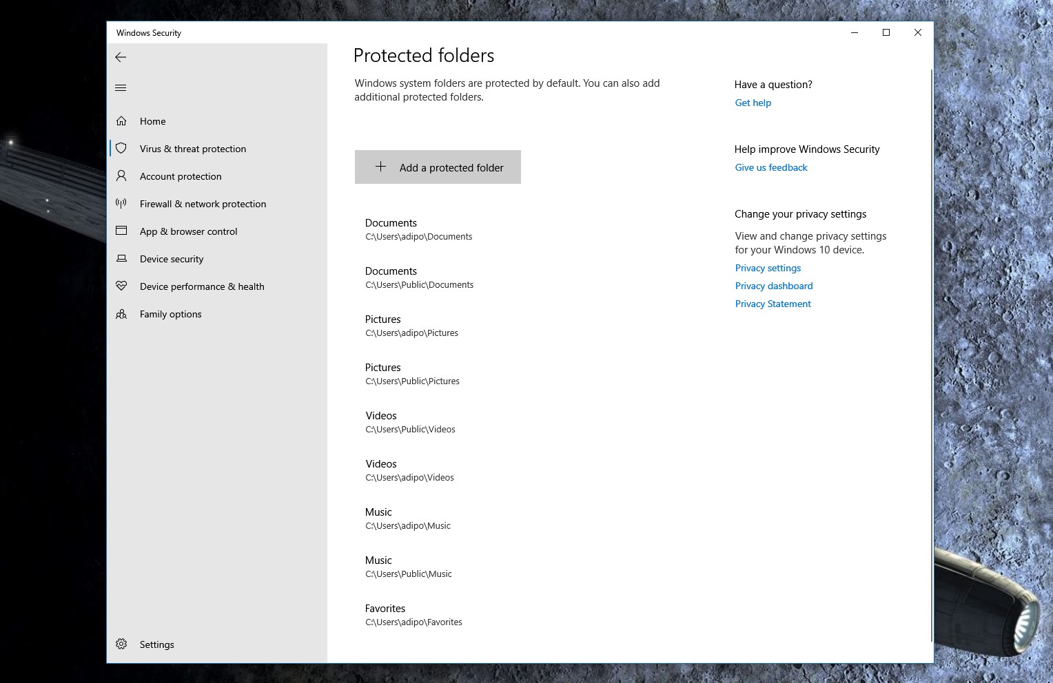Click the antenna icon for Firewall protection
Screen dimensions: 1053x683
click(x=121, y=203)
